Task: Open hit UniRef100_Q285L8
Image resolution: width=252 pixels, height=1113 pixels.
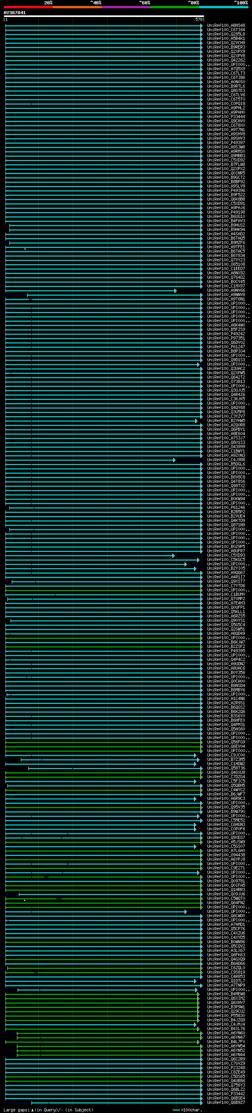Action: pyautogui.click(x=226, y=34)
